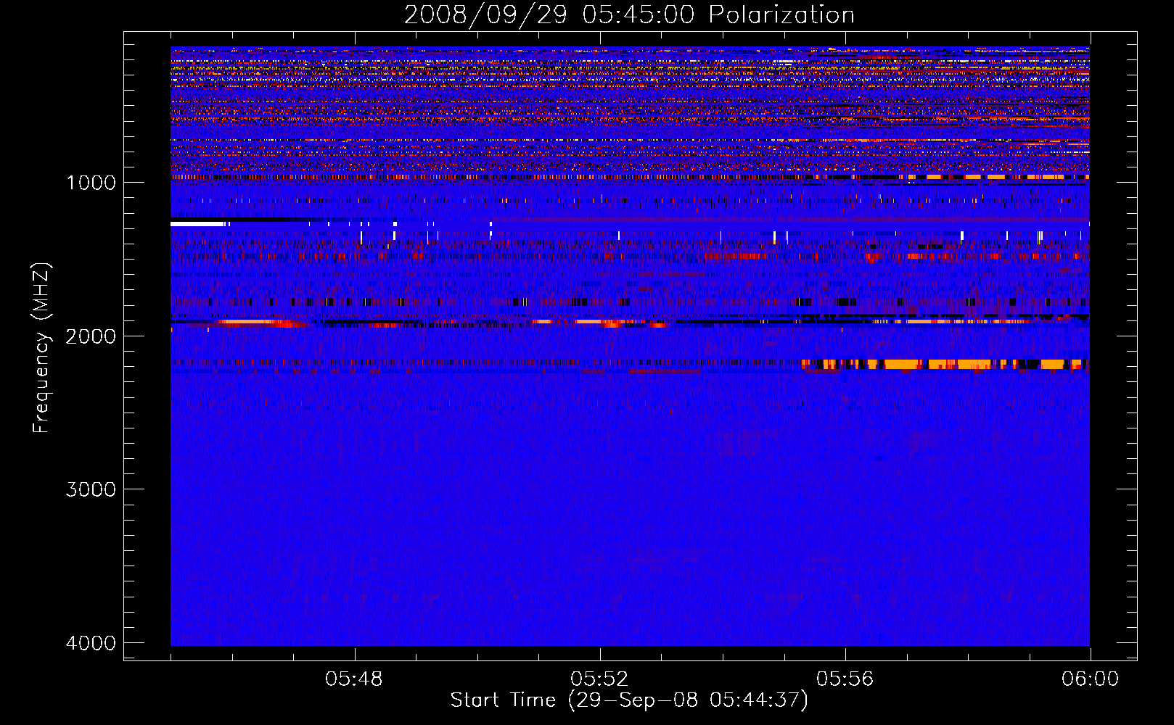
Task: Click the 4000 frequency tick label
Action: click(91, 643)
